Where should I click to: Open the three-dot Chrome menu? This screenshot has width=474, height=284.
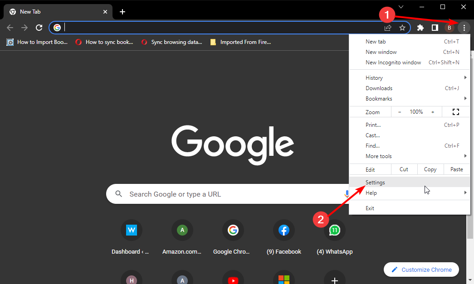tap(464, 28)
